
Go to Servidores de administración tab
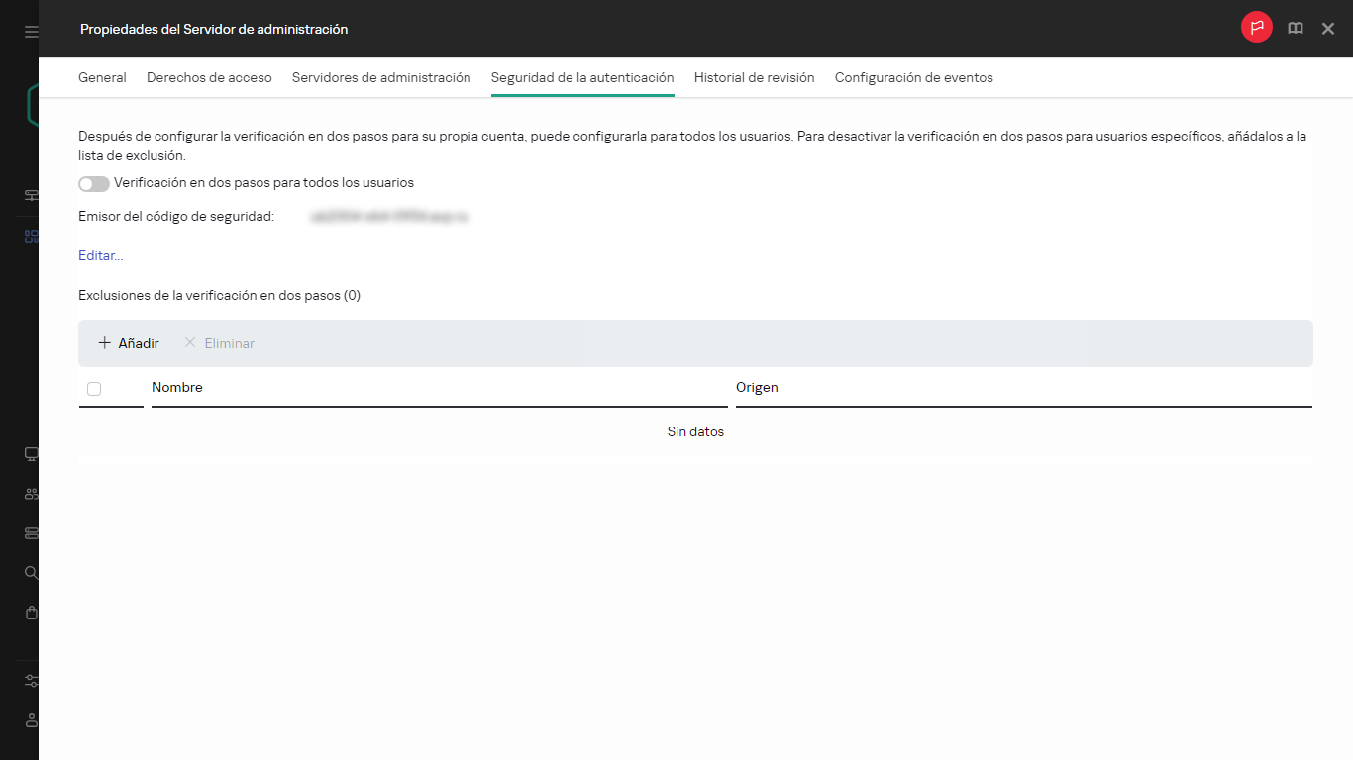(381, 77)
